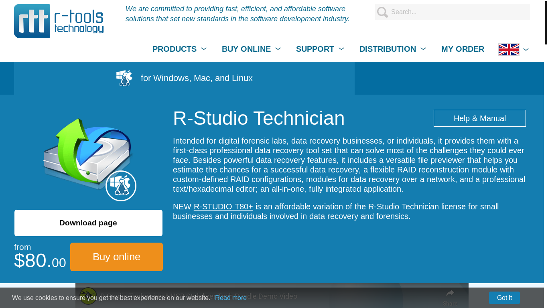
Task: Go to MY ORDER page
Action: [463, 49]
